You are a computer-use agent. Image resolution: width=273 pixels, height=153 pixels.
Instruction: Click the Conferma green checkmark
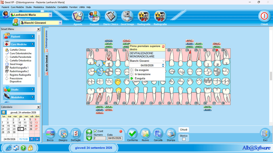tap(132, 133)
